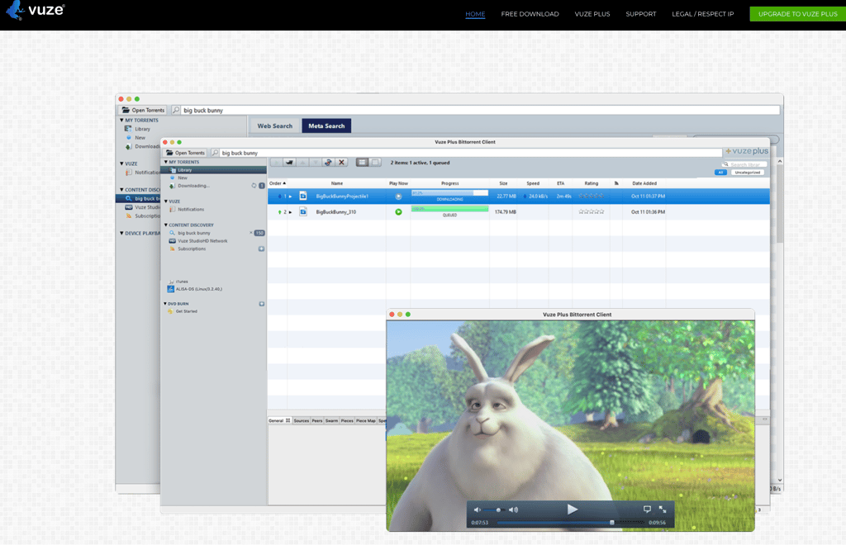Play the Big Buck Bunny video
Image resolution: width=846 pixels, height=545 pixels.
(x=572, y=509)
